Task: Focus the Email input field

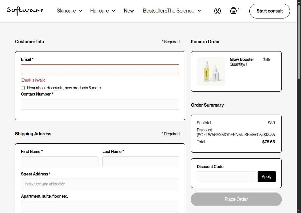Action: click(100, 70)
